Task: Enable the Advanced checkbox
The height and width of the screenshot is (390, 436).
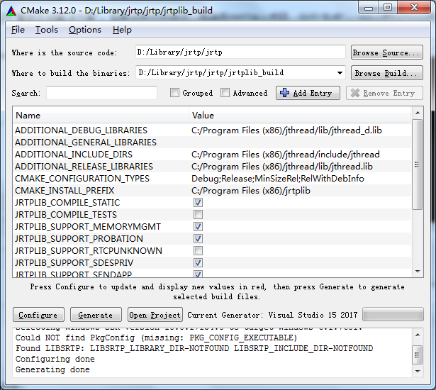Action: tap(225, 93)
